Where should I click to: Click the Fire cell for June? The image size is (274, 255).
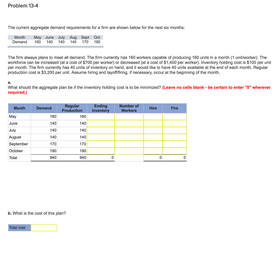click(174, 123)
